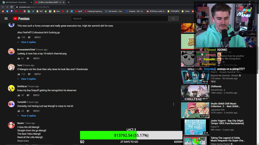
Task: Open the City Guesser bookmark
Action: 114,11
